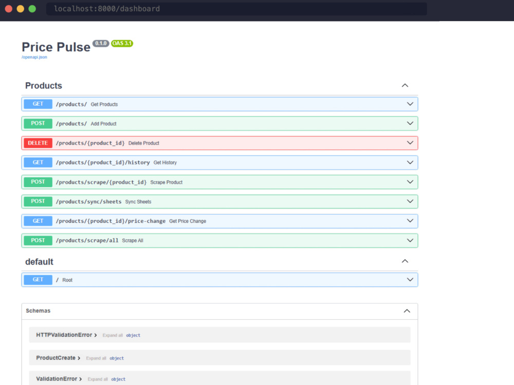Viewport: 514px width, 385px height.
Task: Click the green maximize window button
Action: coord(32,9)
